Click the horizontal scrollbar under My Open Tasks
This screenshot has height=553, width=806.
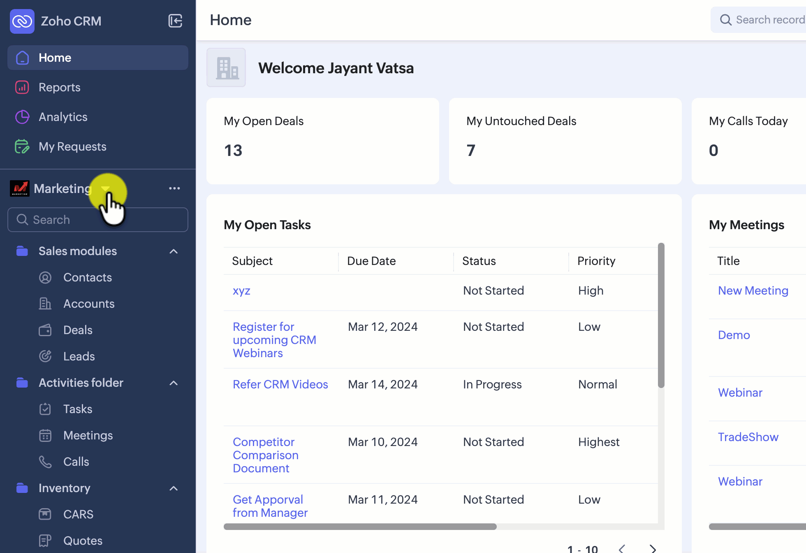(x=360, y=527)
